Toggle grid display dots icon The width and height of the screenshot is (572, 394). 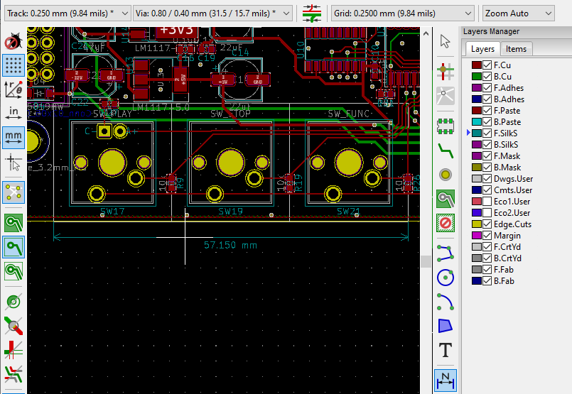pos(14,65)
